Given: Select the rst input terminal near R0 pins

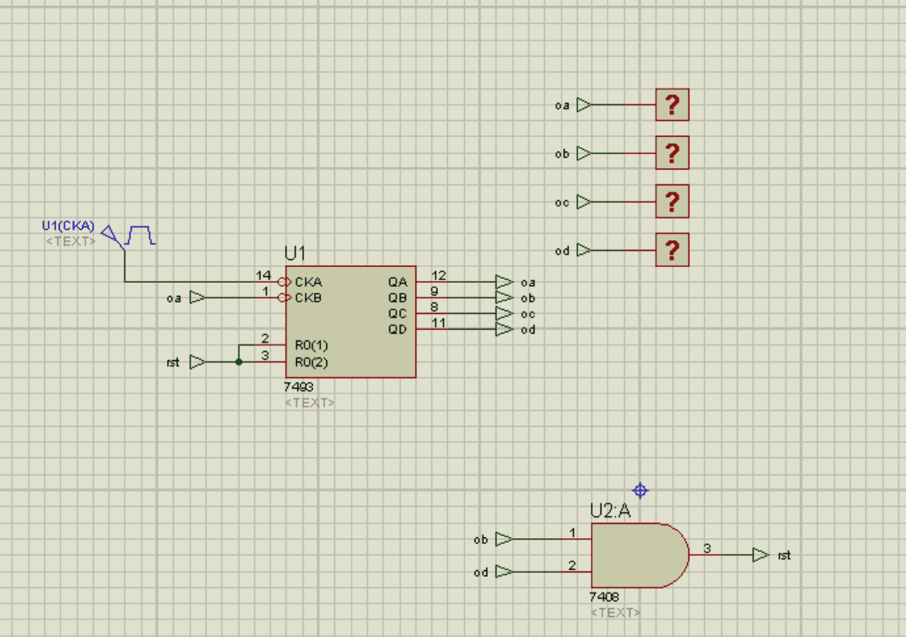Looking at the screenshot, I should tap(196, 362).
